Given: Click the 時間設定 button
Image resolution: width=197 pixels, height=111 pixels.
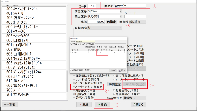Looking at the screenshot, I should [x=115, y=84].
